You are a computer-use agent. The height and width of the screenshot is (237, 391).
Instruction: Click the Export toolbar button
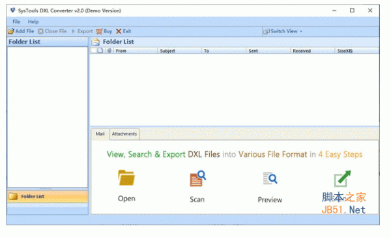[x=82, y=31]
